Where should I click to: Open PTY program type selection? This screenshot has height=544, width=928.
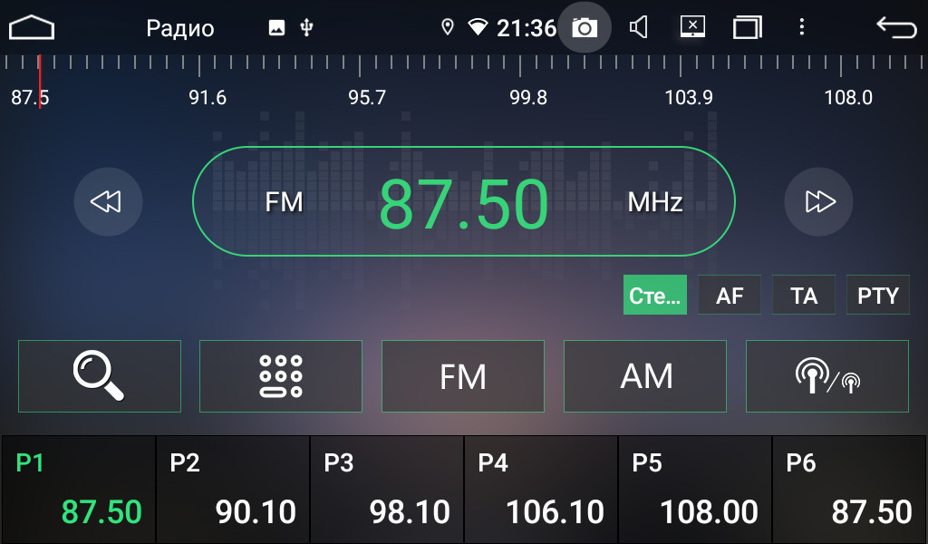(x=877, y=296)
